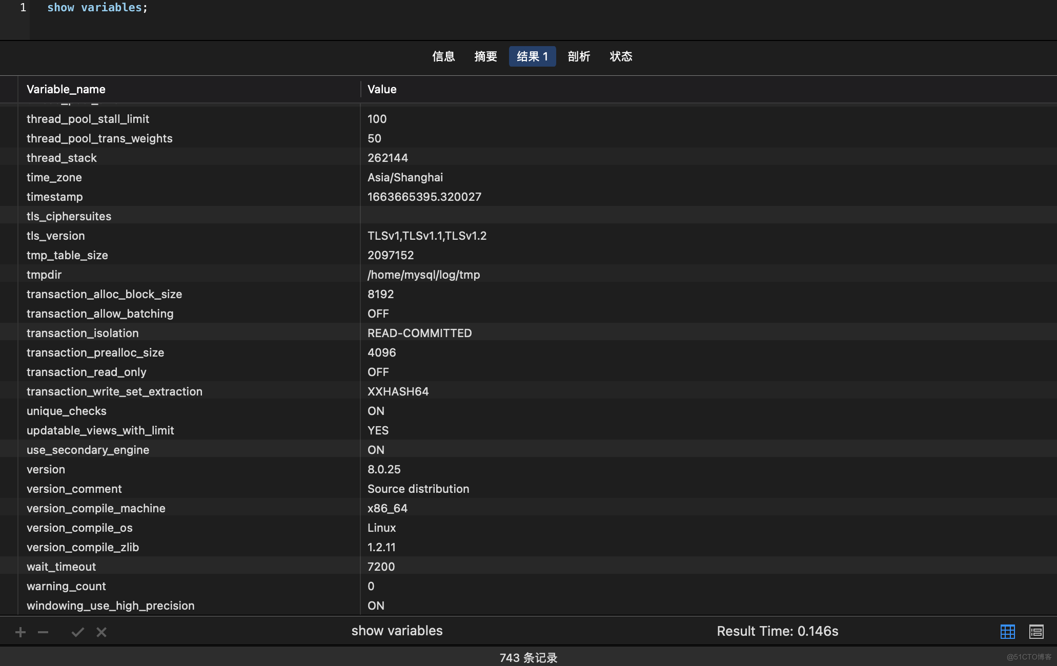Viewport: 1057px width, 666px height.
Task: Select value 1663665395.320027
Action: [x=424, y=197]
